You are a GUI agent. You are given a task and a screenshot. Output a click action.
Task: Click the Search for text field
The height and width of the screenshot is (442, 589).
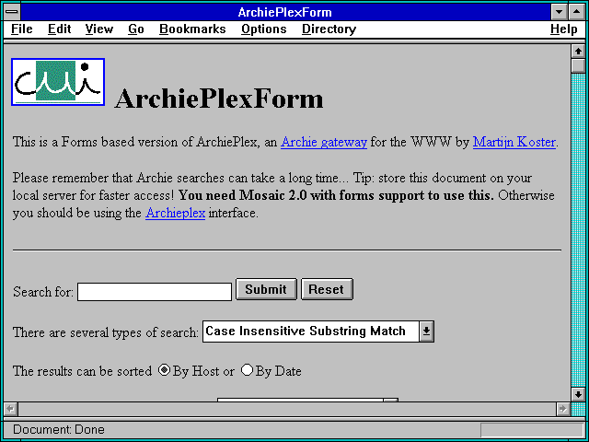[x=155, y=292]
